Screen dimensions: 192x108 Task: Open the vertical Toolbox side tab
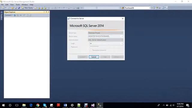pyautogui.click(x=1, y=16)
